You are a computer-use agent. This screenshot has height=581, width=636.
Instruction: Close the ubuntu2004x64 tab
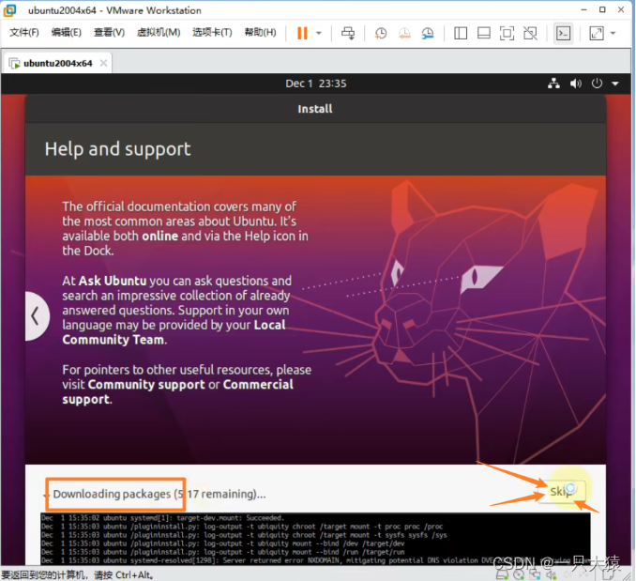[x=103, y=63]
